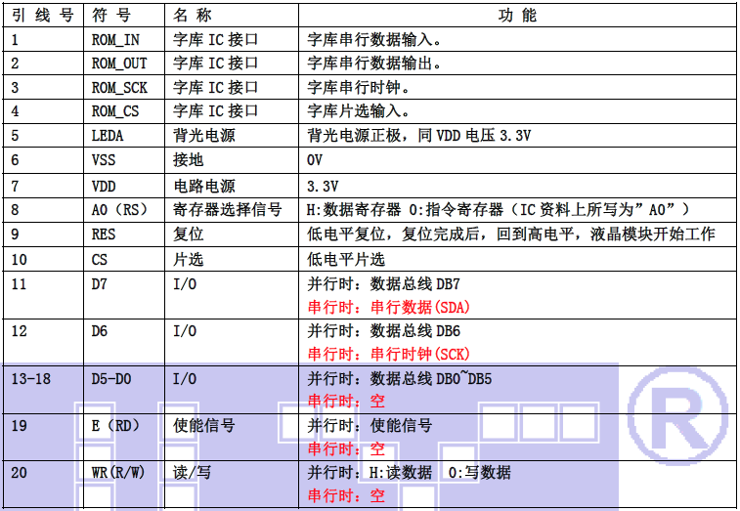Select the VSS symbol cell
The image size is (740, 511).
pos(104,160)
